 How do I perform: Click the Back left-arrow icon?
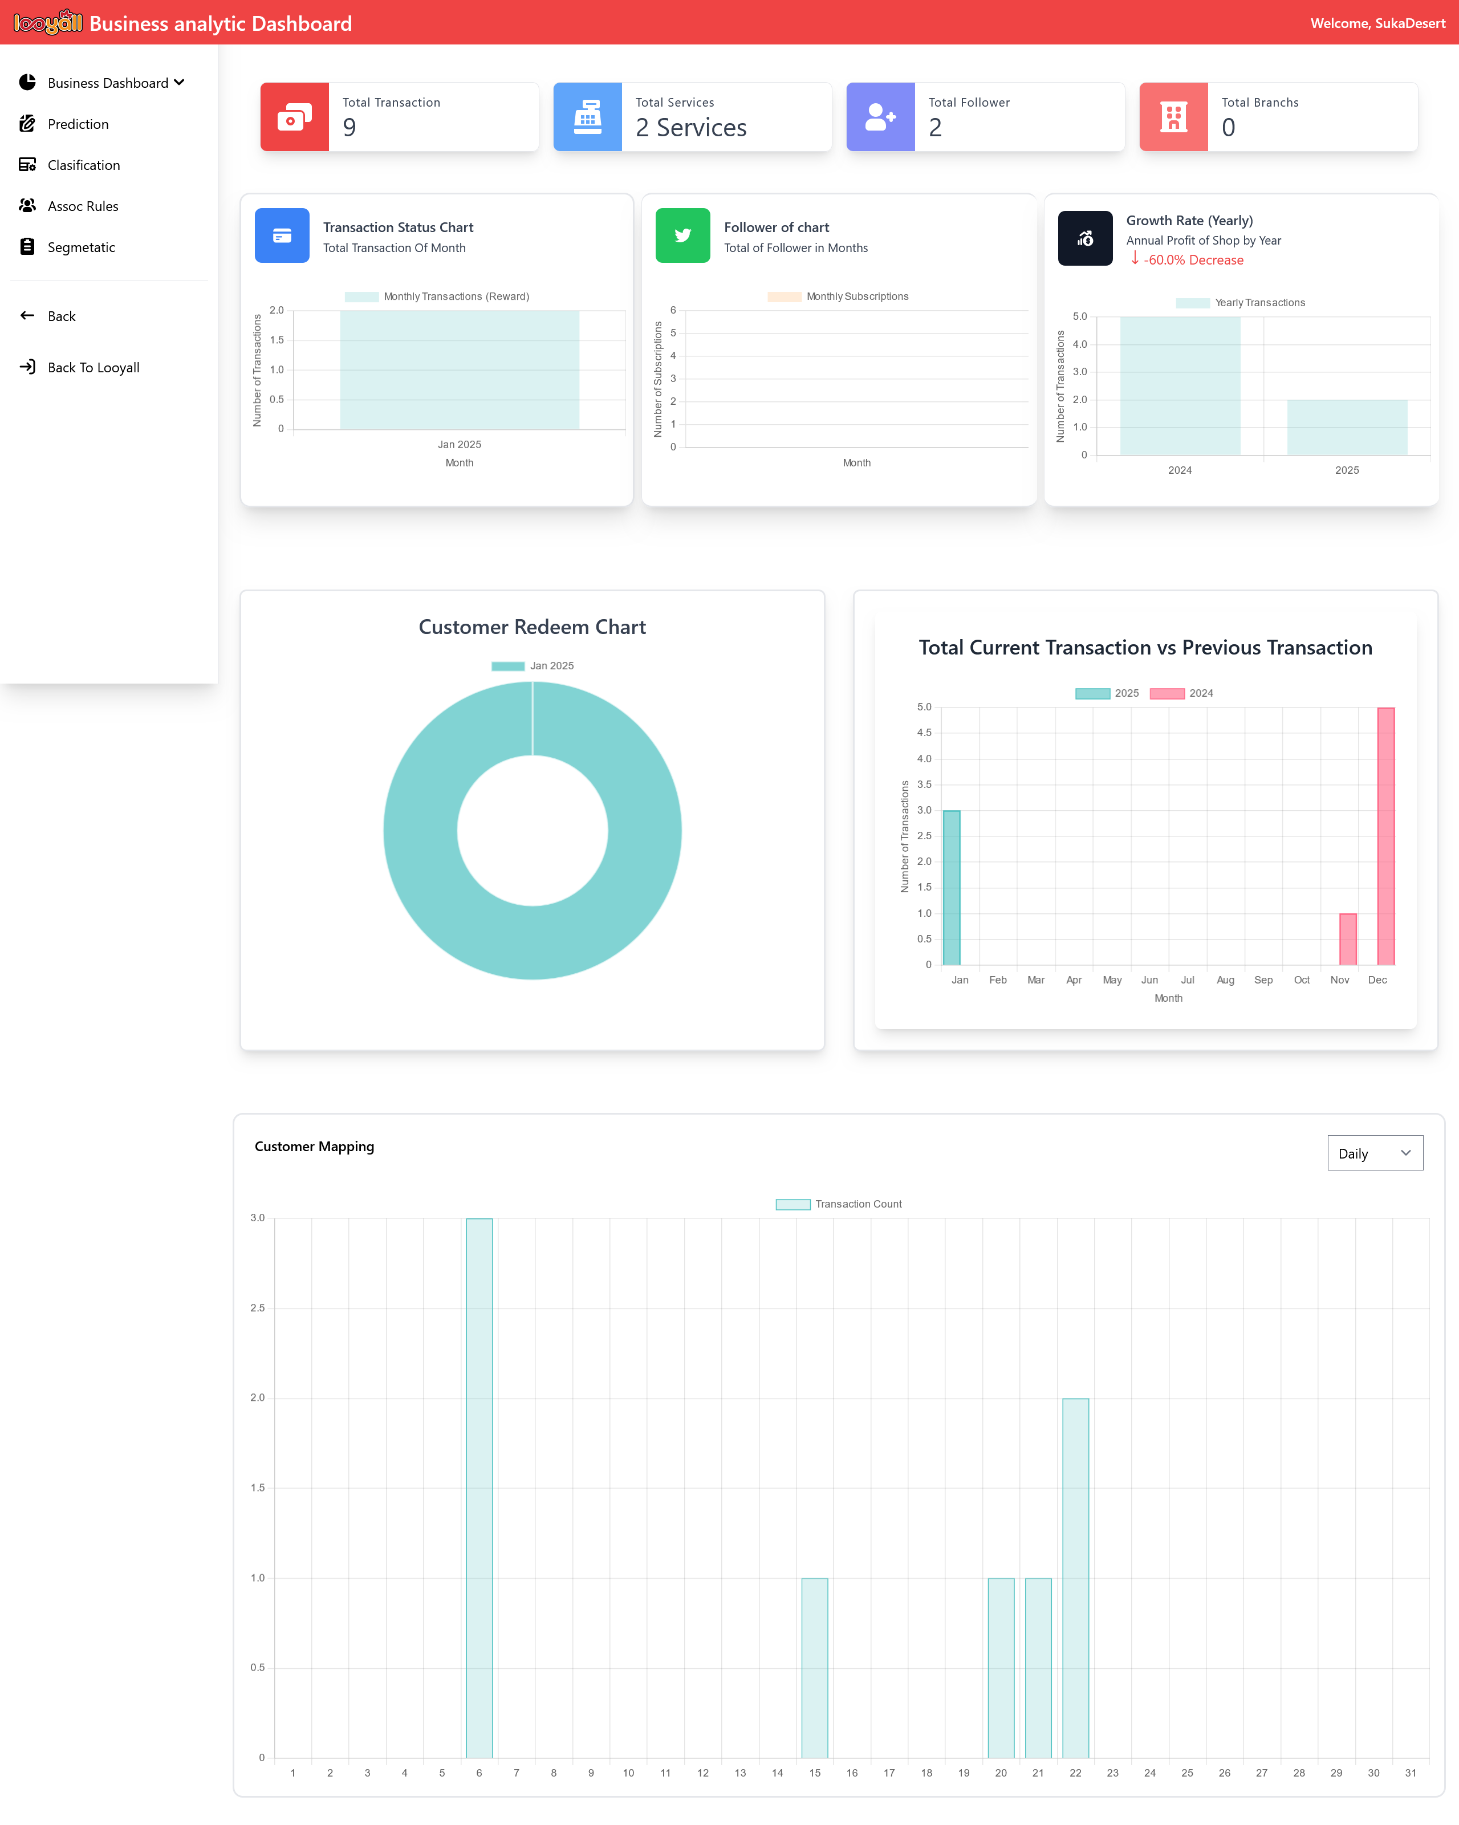click(x=27, y=316)
